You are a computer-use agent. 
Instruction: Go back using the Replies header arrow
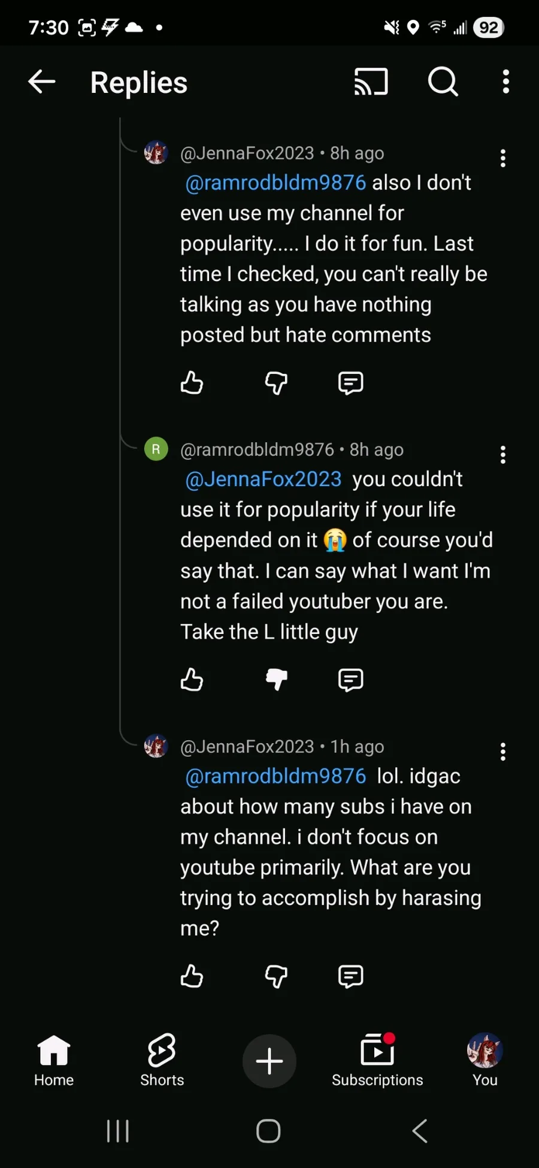coord(42,82)
